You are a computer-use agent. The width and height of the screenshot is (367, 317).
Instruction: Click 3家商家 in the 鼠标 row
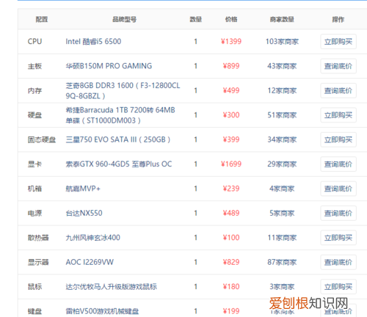(x=282, y=287)
